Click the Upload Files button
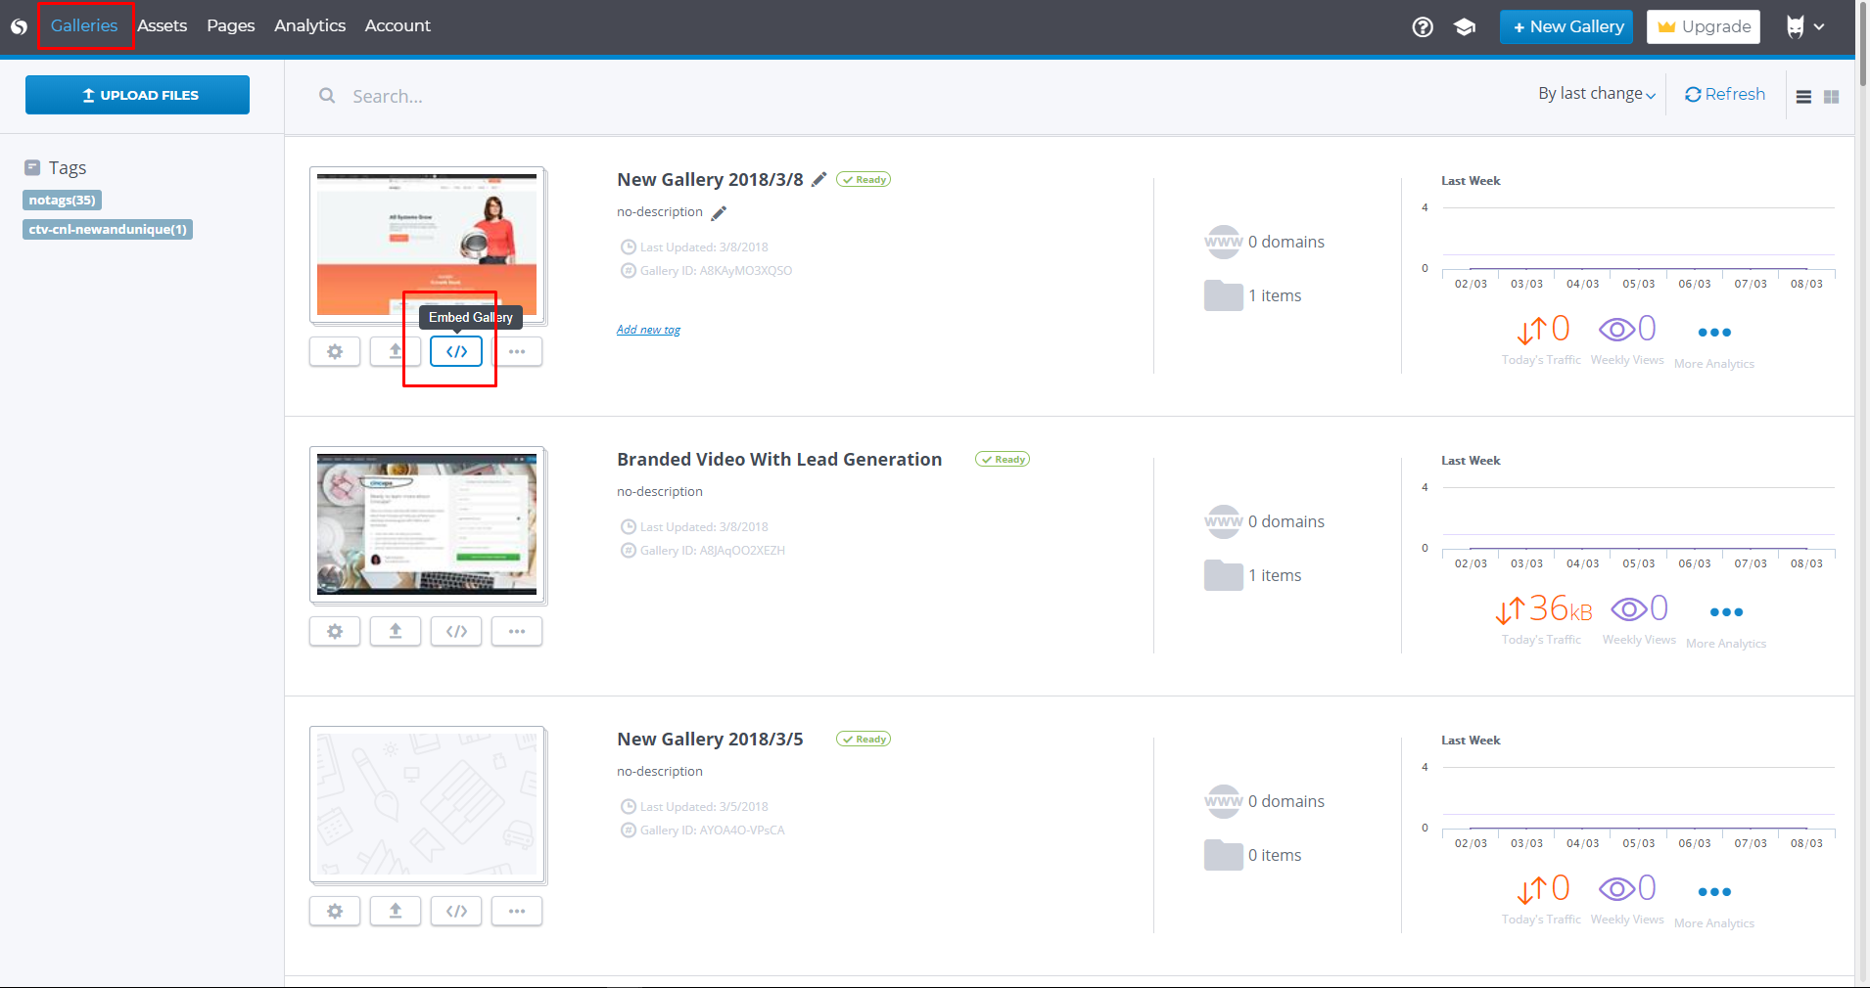Screen dimensions: 1870x988 (137, 95)
